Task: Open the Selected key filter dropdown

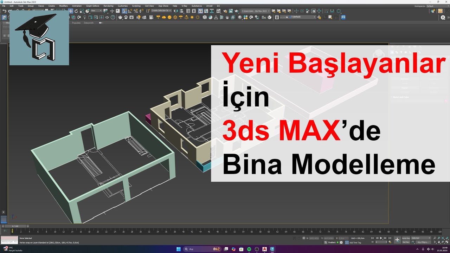Action: [421, 238]
